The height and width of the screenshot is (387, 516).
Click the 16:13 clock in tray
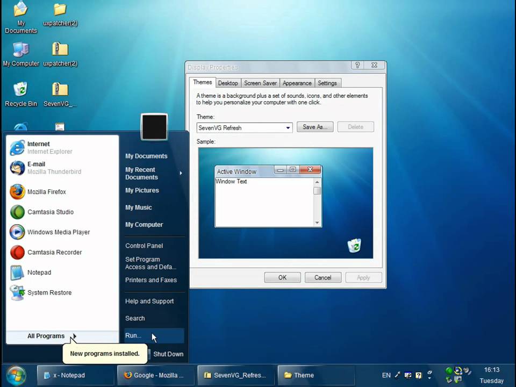492,370
